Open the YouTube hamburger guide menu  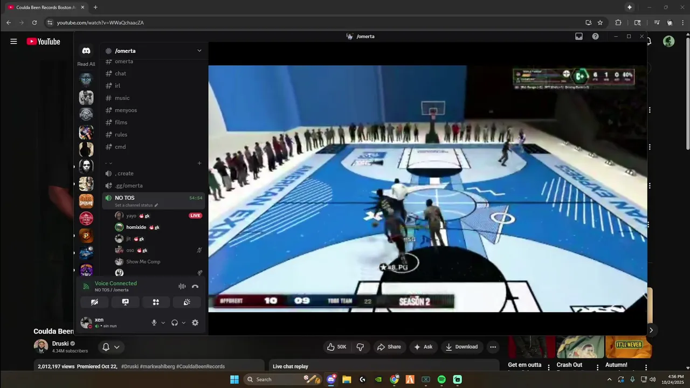pyautogui.click(x=13, y=41)
